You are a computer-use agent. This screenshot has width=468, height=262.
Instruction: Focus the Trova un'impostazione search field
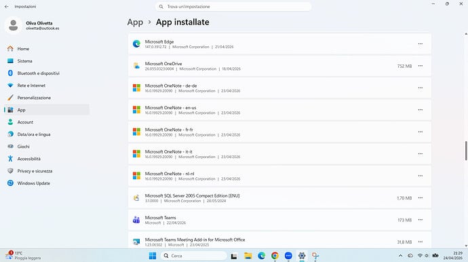coord(233,7)
